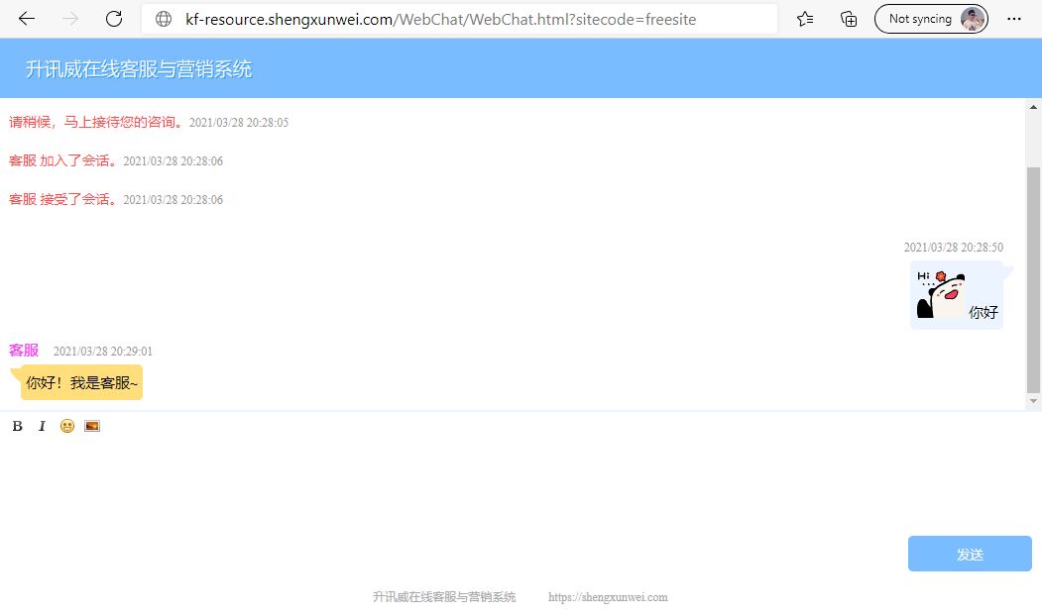Refresh the current page
1042x616 pixels.
[x=114, y=19]
